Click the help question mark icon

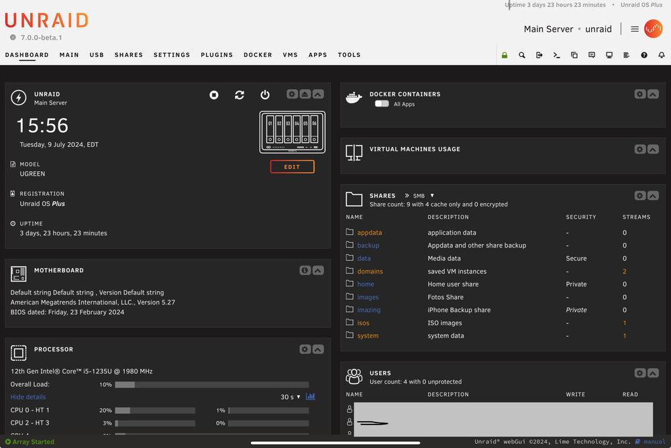(x=644, y=55)
